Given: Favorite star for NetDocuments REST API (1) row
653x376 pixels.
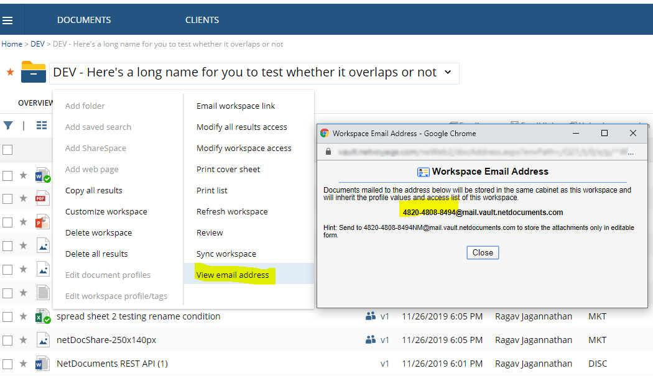Looking at the screenshot, I should coord(24,364).
